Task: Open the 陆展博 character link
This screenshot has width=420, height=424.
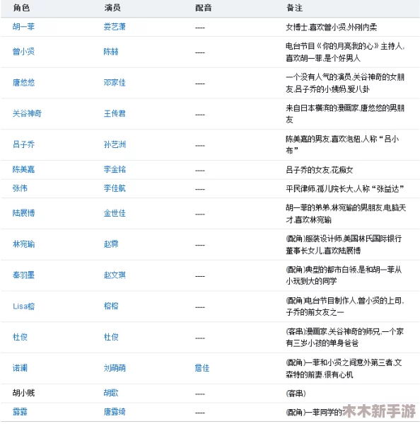Action: pos(23,213)
